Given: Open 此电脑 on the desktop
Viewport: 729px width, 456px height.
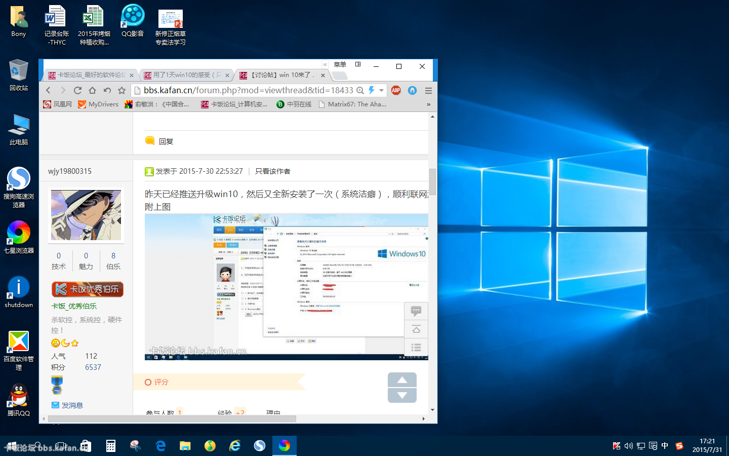Looking at the screenshot, I should [19, 130].
